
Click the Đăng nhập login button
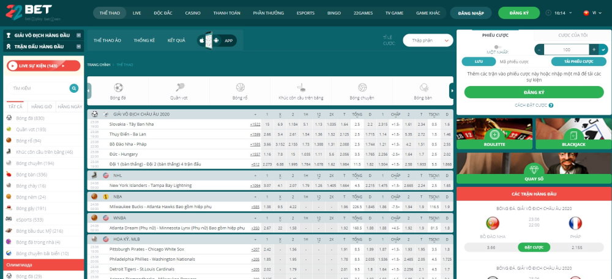[x=471, y=13]
